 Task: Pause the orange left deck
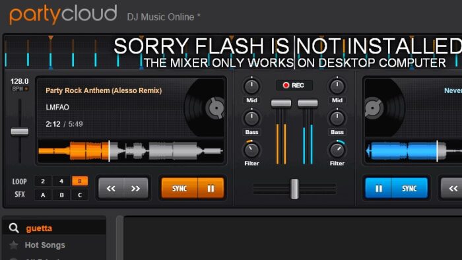pos(211,189)
